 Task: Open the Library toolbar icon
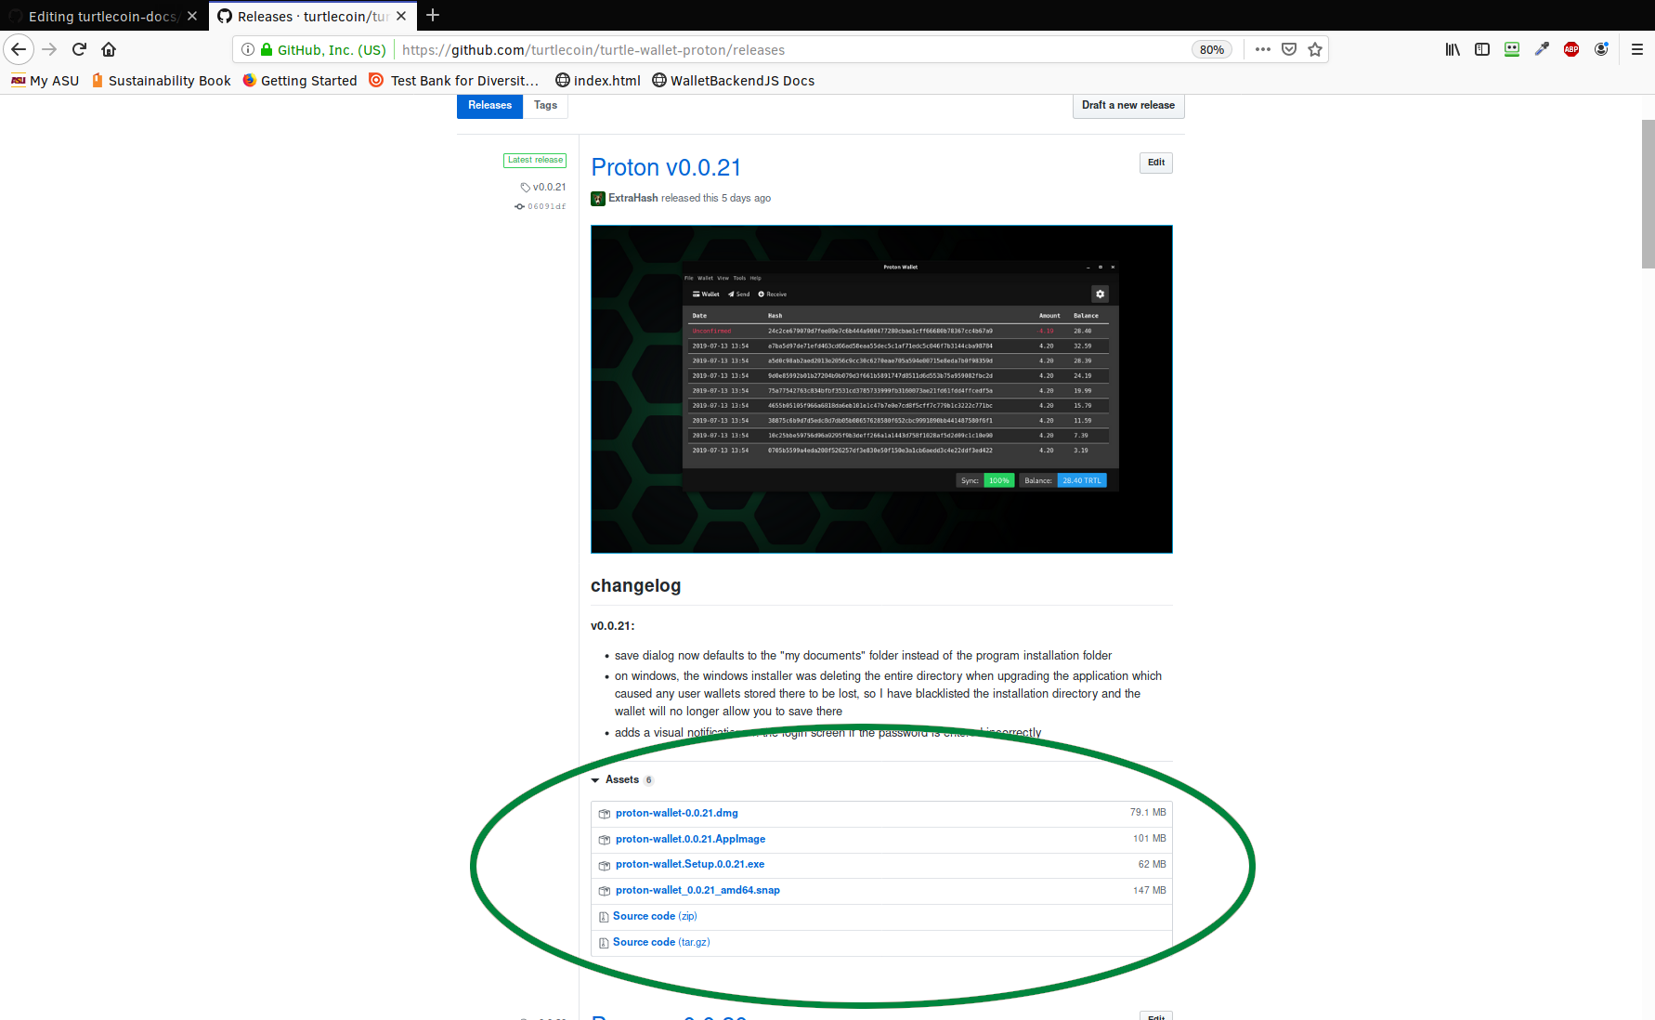click(x=1453, y=49)
